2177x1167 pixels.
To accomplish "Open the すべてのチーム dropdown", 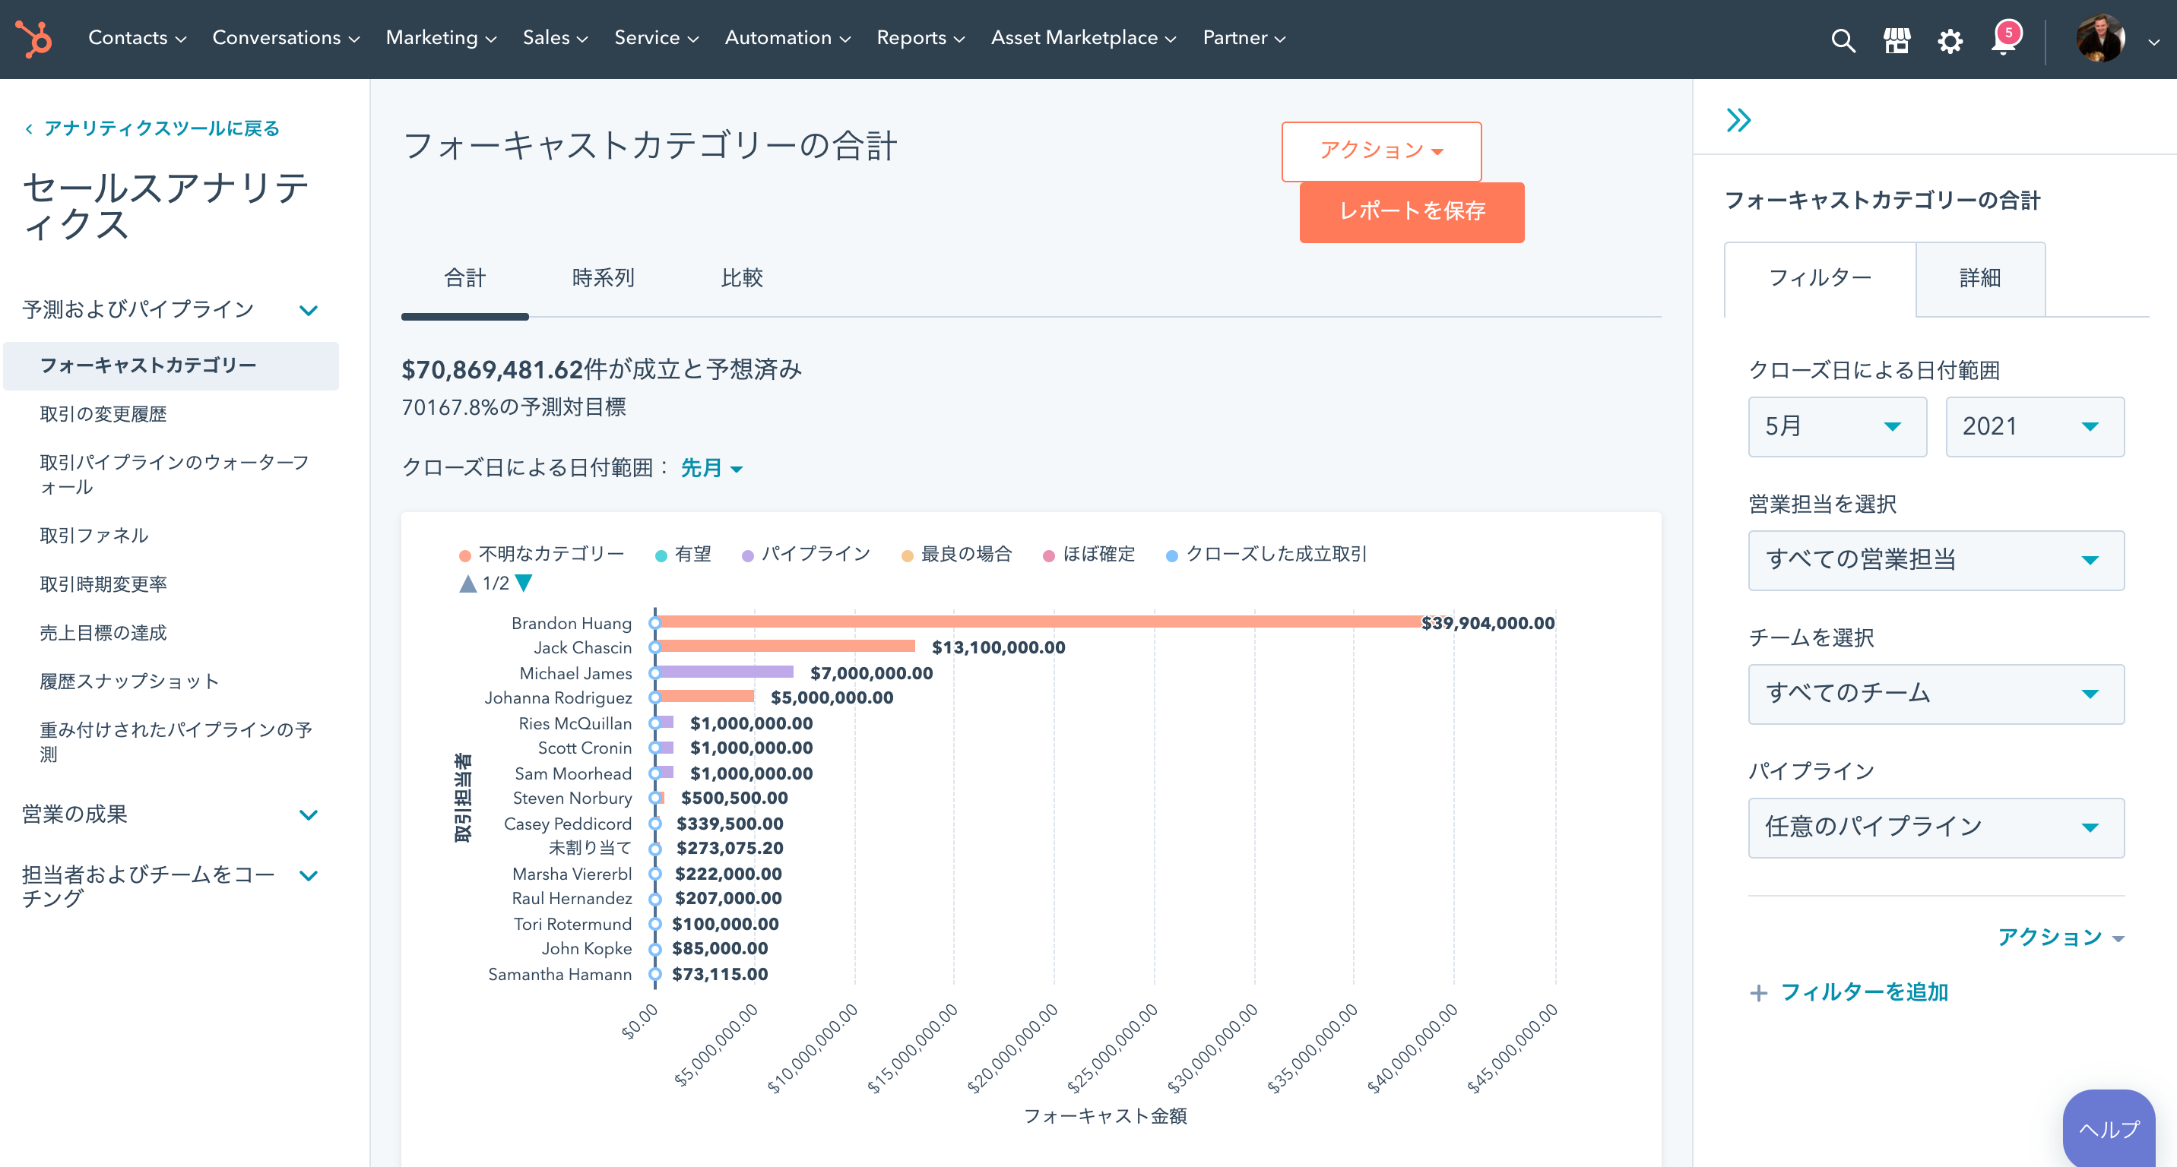I will coord(1935,693).
